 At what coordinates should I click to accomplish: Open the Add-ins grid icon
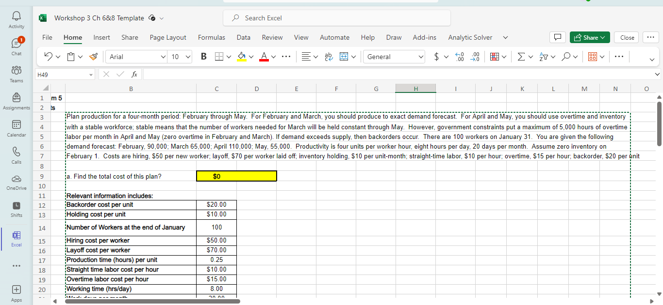(x=592, y=57)
